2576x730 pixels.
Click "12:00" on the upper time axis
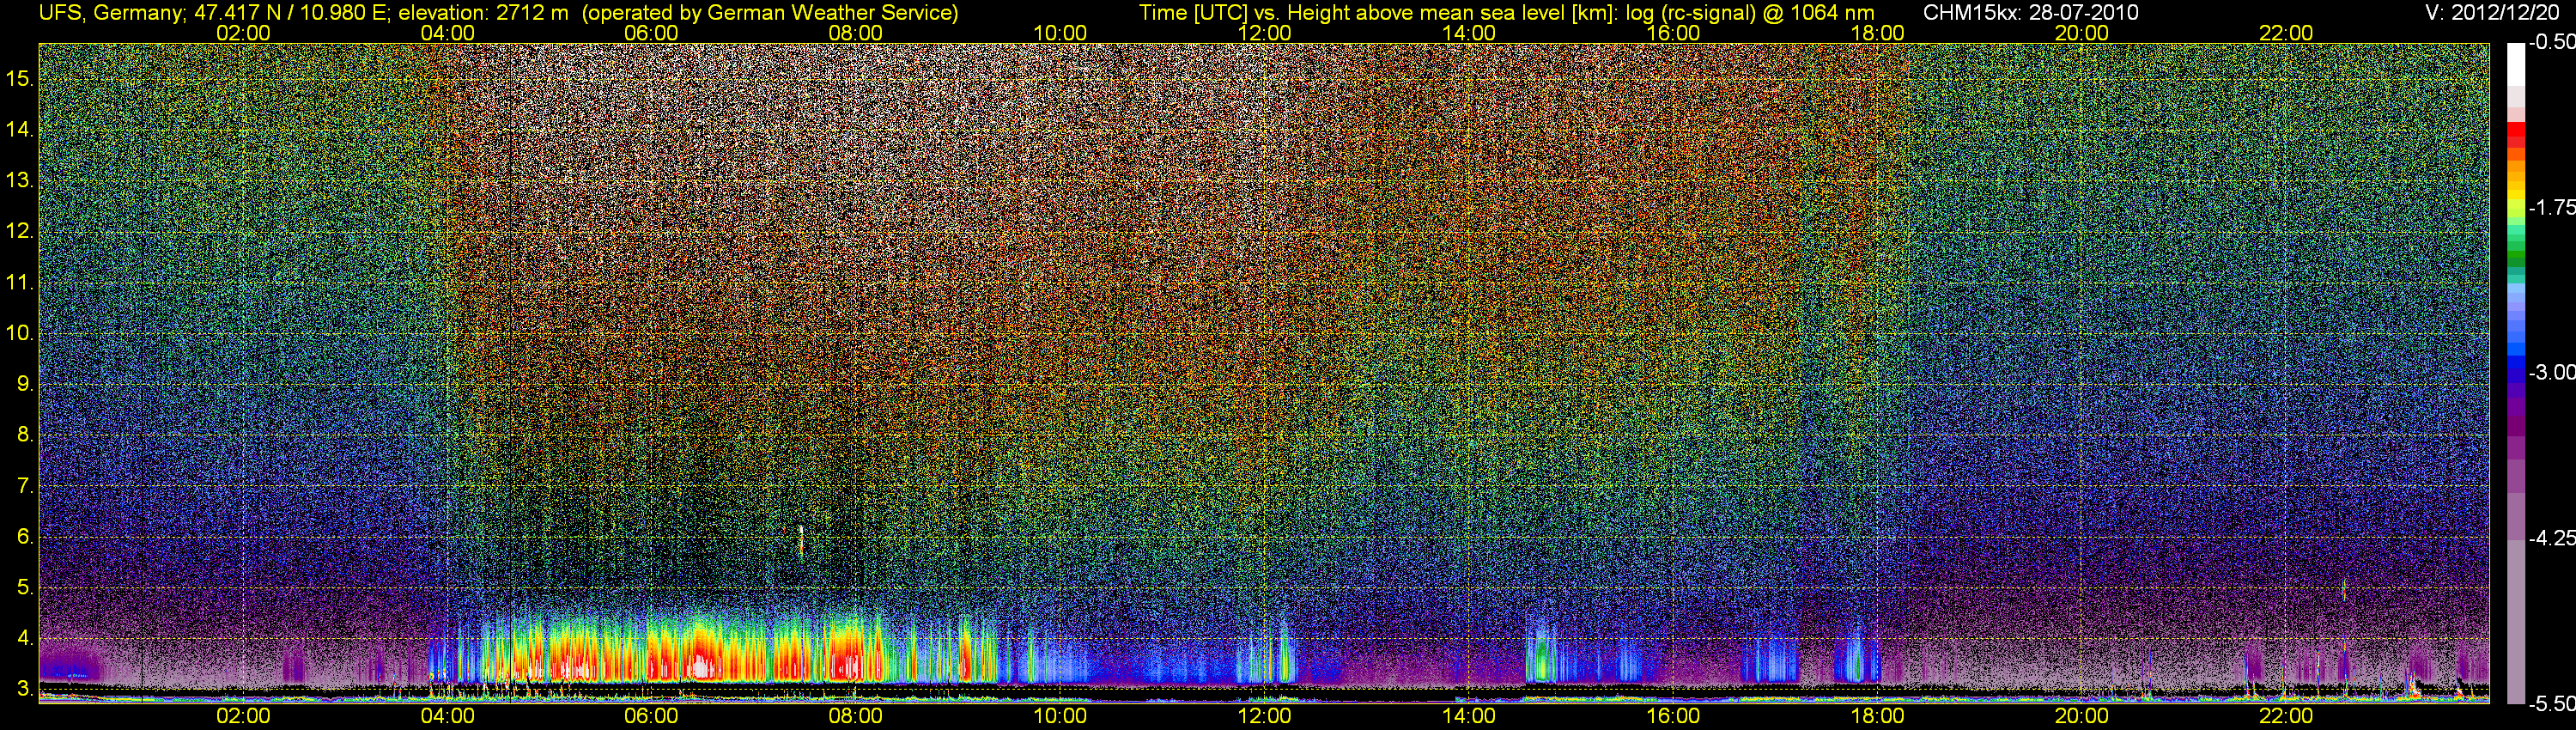tap(1264, 33)
